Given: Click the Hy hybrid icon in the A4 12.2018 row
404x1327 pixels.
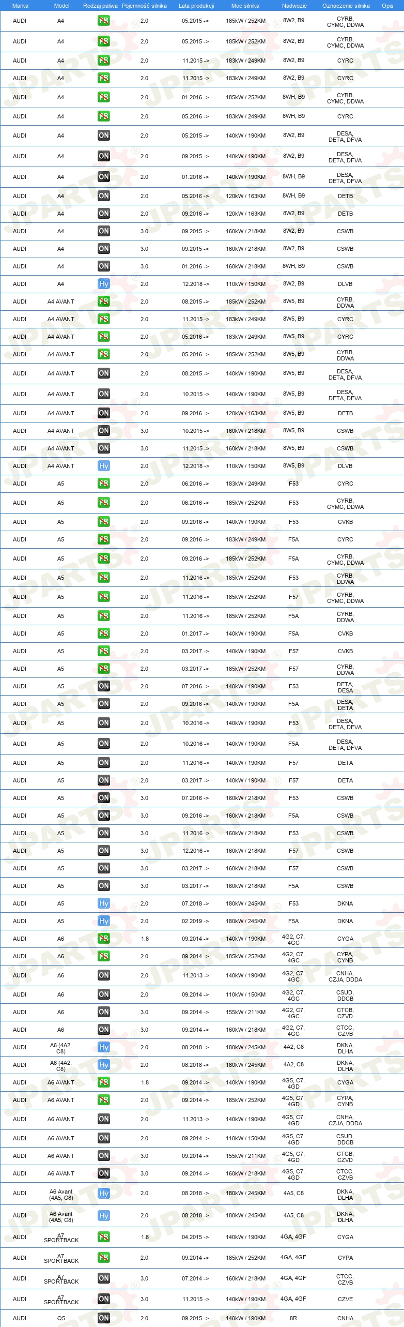Looking at the screenshot, I should (x=104, y=284).
